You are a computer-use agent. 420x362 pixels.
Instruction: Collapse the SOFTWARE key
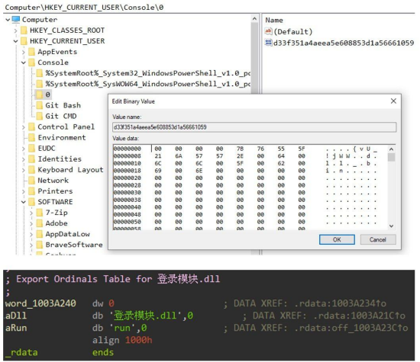24,202
